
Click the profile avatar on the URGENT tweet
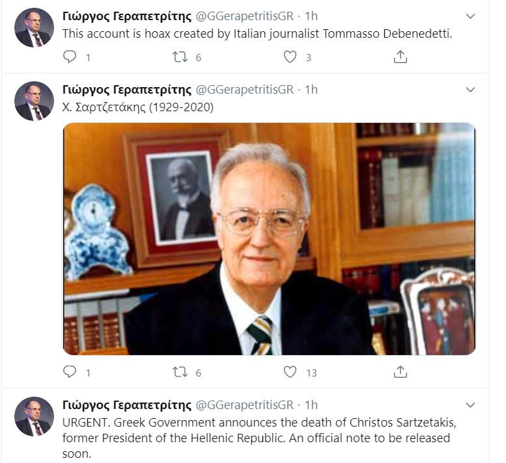[35, 417]
